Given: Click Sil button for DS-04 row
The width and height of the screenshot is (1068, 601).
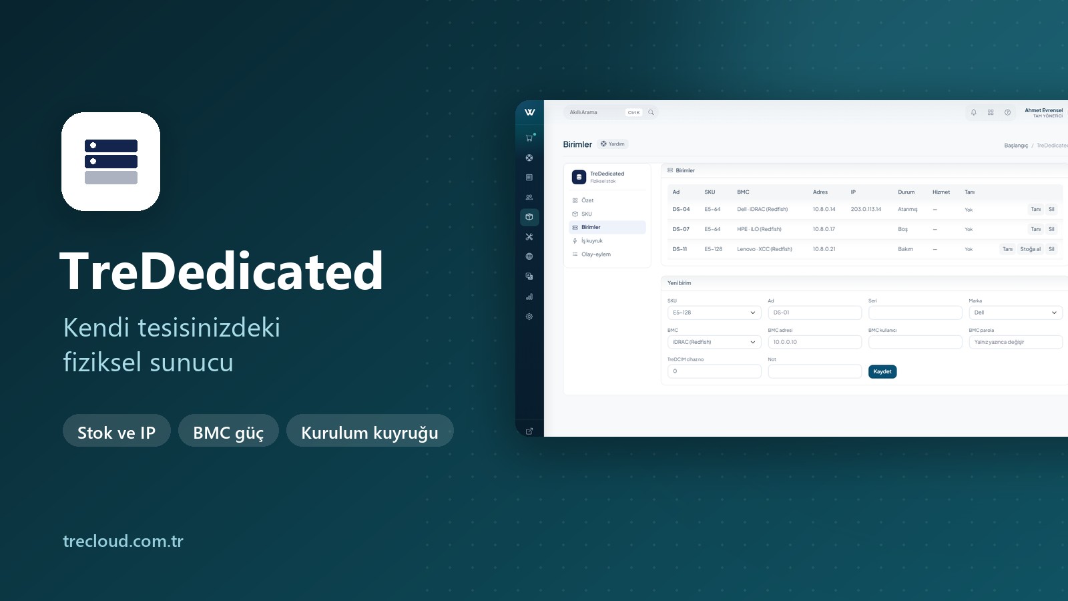Looking at the screenshot, I should [x=1051, y=209].
